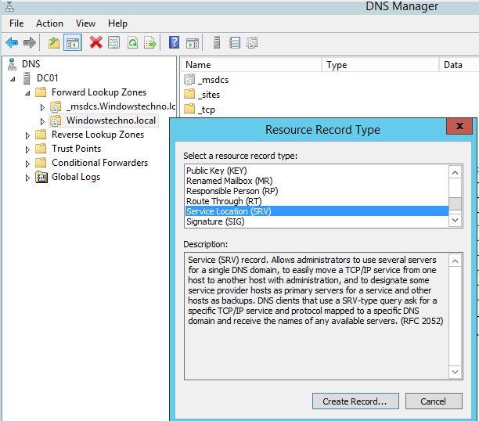Screen dimensions: 479x421
Task: Sort by the Type column header
Action: click(x=380, y=65)
